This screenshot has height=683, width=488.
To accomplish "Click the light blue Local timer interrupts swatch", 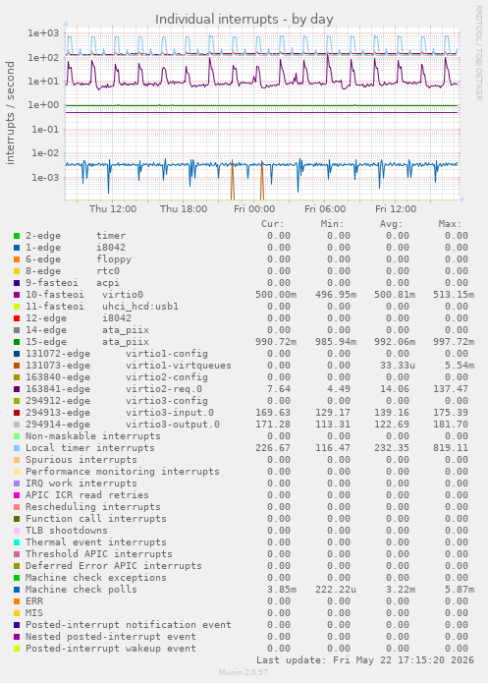I will click(x=17, y=448).
